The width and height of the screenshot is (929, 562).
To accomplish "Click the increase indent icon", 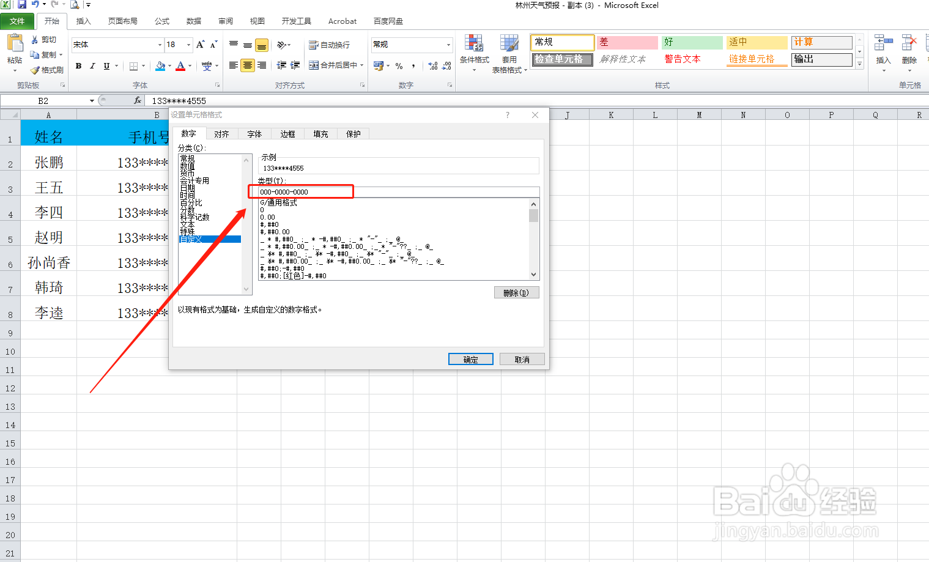I will click(295, 65).
